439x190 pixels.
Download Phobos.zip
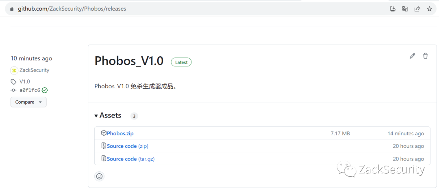point(120,134)
